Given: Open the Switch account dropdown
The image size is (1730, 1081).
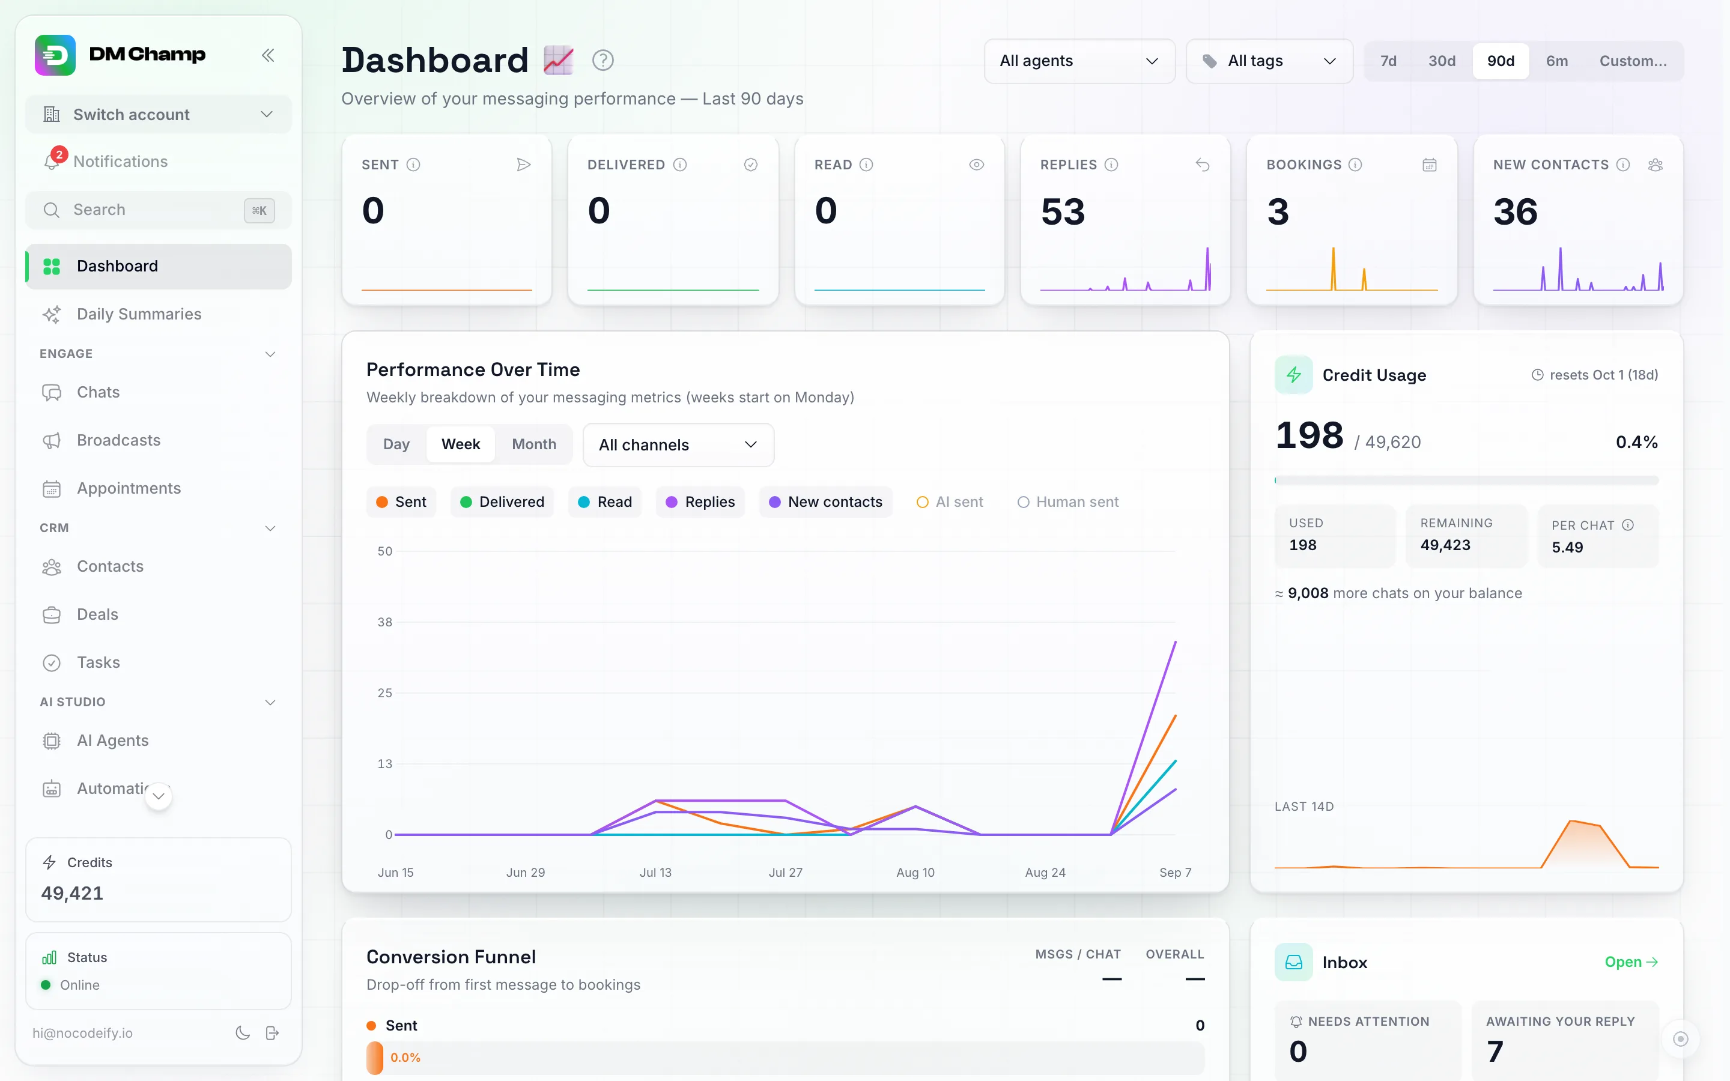Looking at the screenshot, I should pos(159,114).
